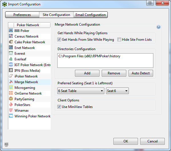
Task: Close the Import Configuration window
Action: point(162,3)
